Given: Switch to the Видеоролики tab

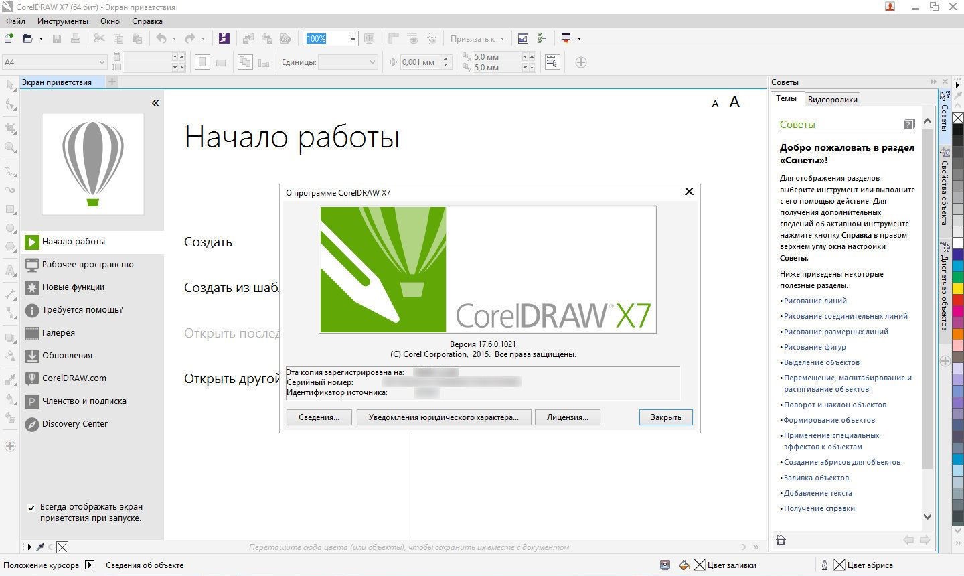Looking at the screenshot, I should pyautogui.click(x=832, y=100).
